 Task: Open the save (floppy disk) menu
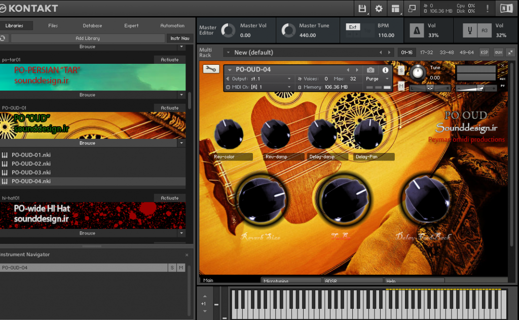[362, 9]
